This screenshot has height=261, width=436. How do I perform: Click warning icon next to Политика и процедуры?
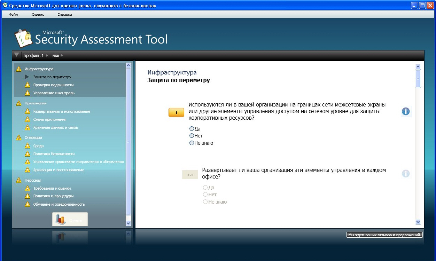[x=28, y=196]
